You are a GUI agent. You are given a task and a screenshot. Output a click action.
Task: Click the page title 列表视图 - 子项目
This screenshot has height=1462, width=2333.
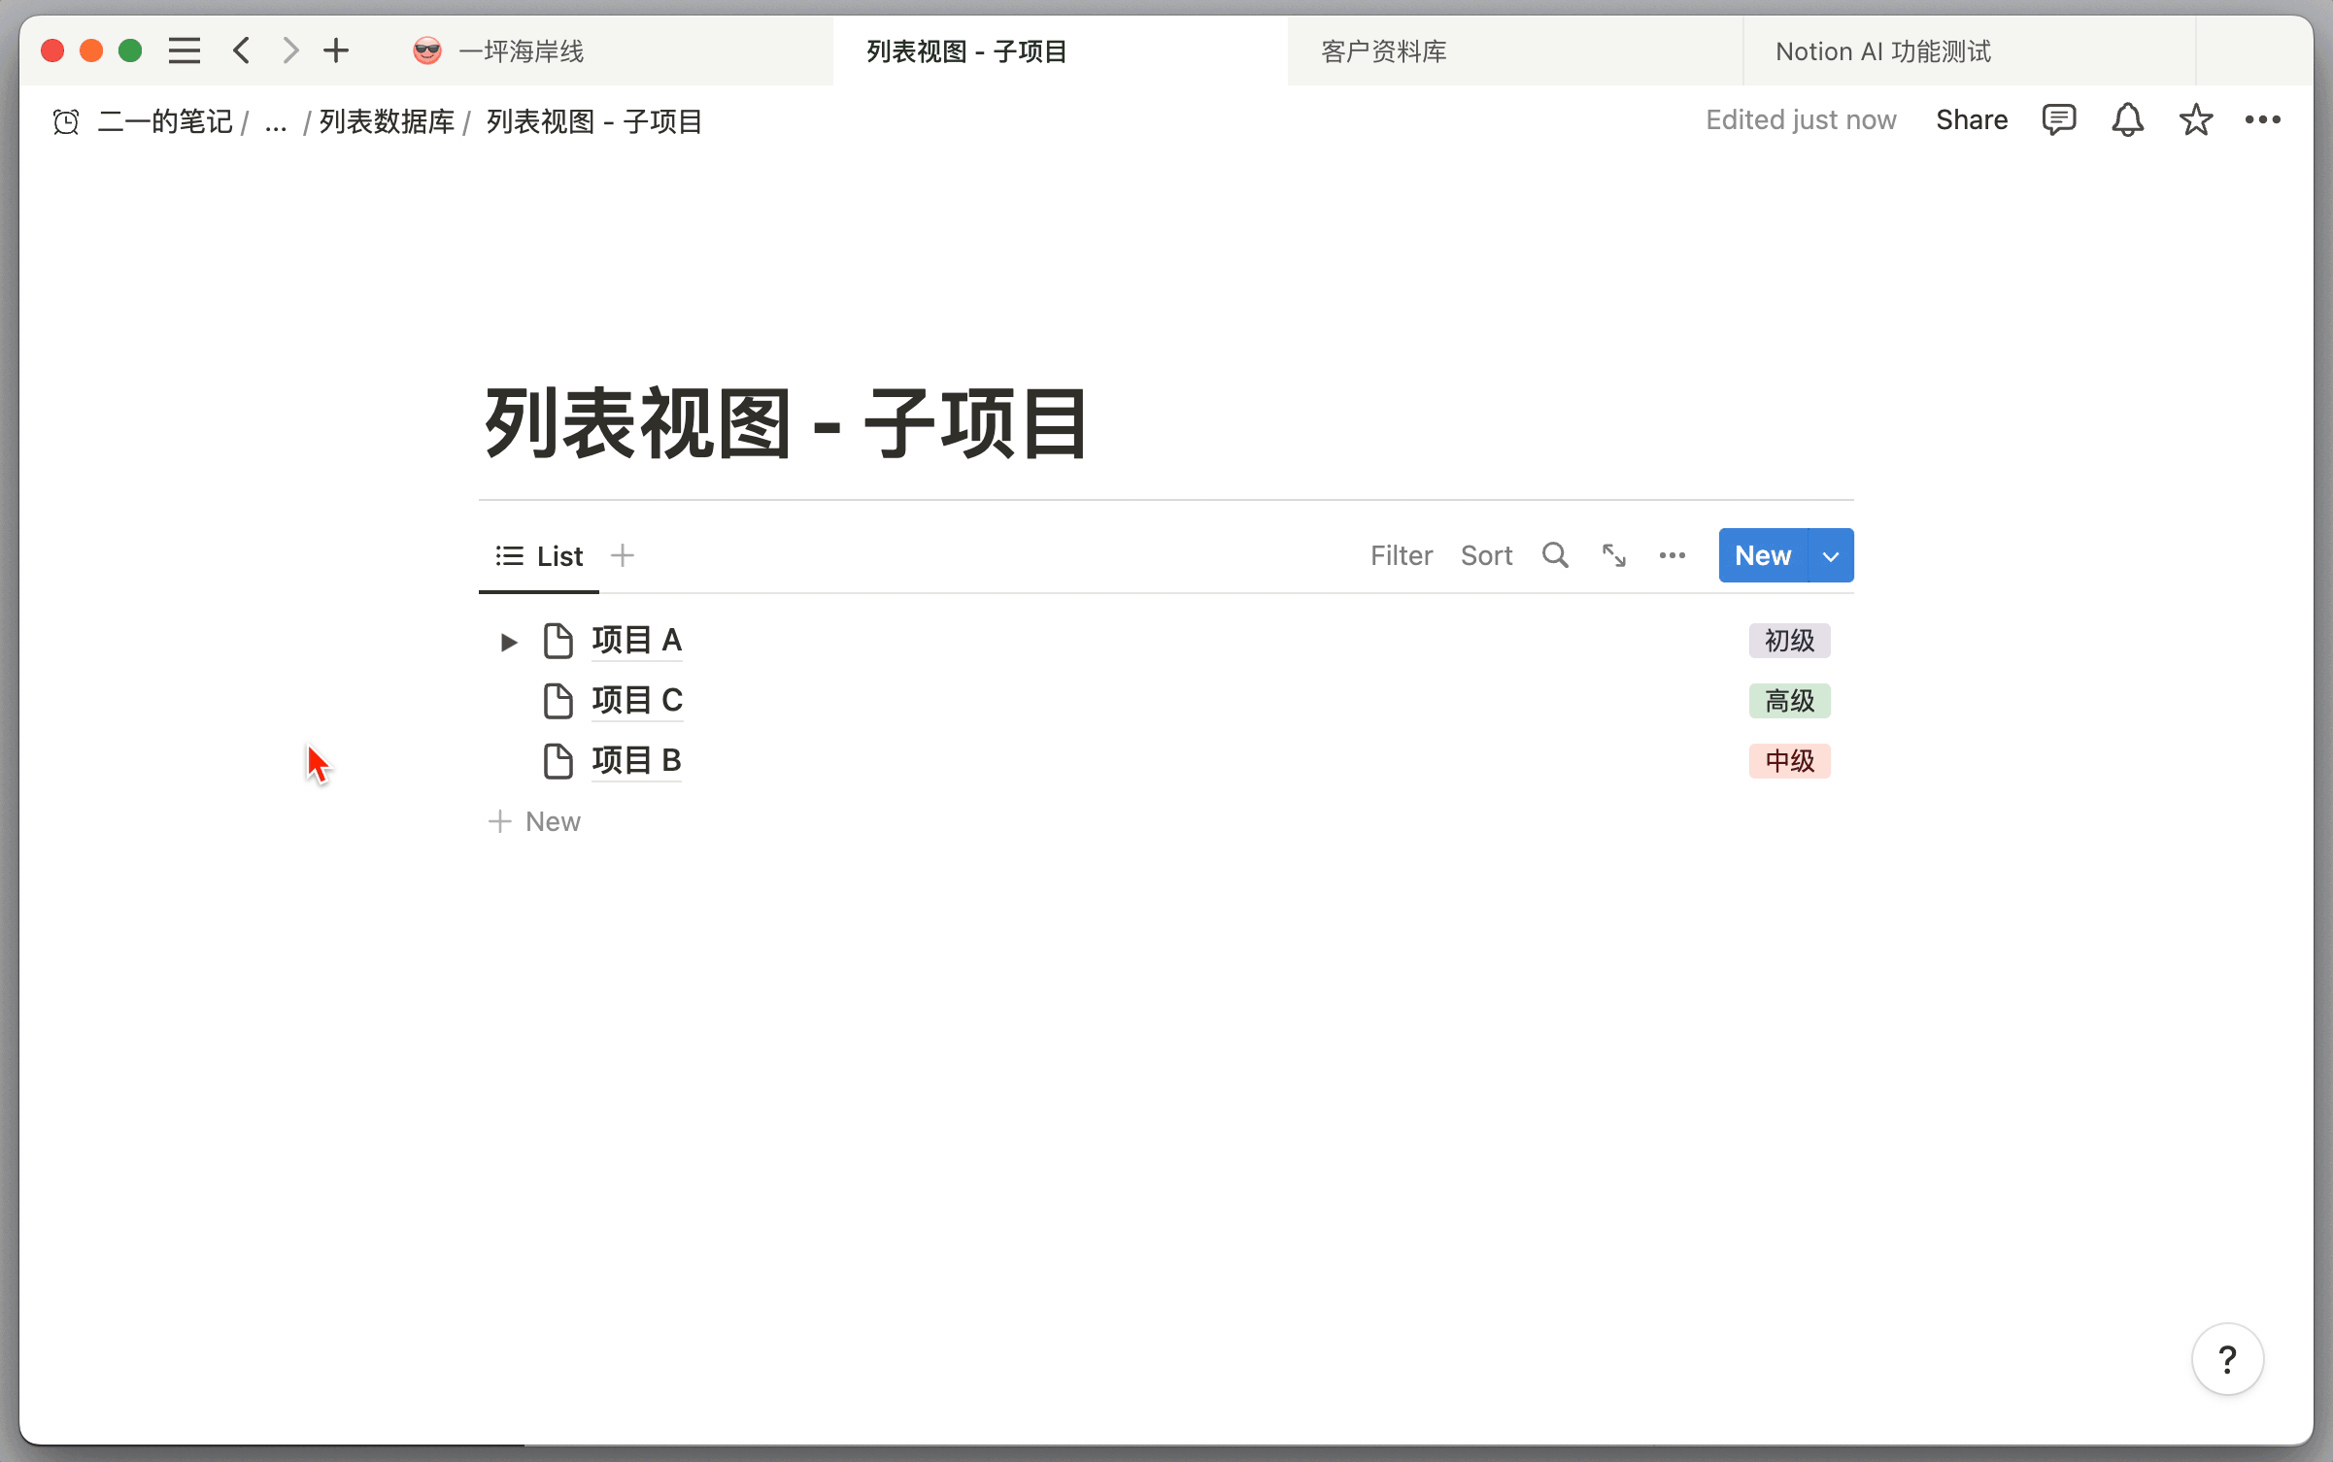click(x=787, y=423)
